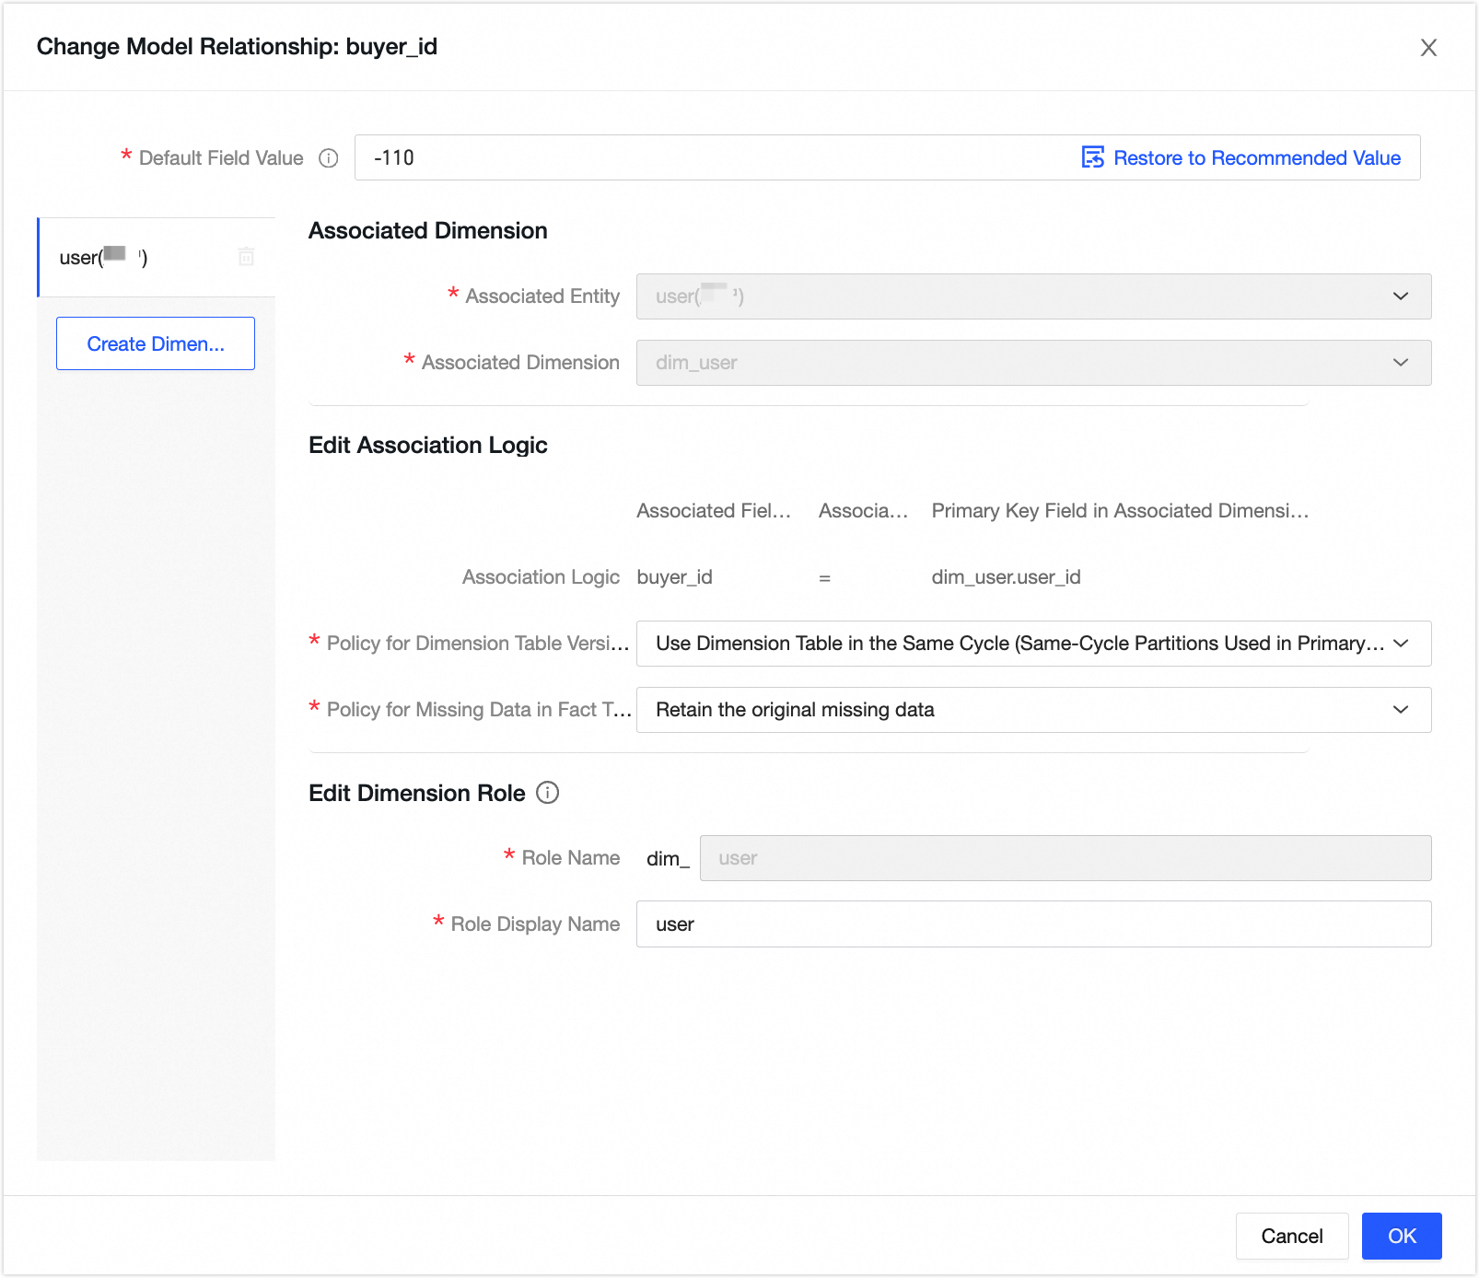The width and height of the screenshot is (1479, 1278).
Task: Expand the Associated Entity dropdown
Action: 1032,296
